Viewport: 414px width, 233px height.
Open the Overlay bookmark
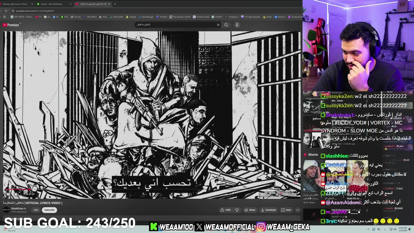[x=76, y=17]
